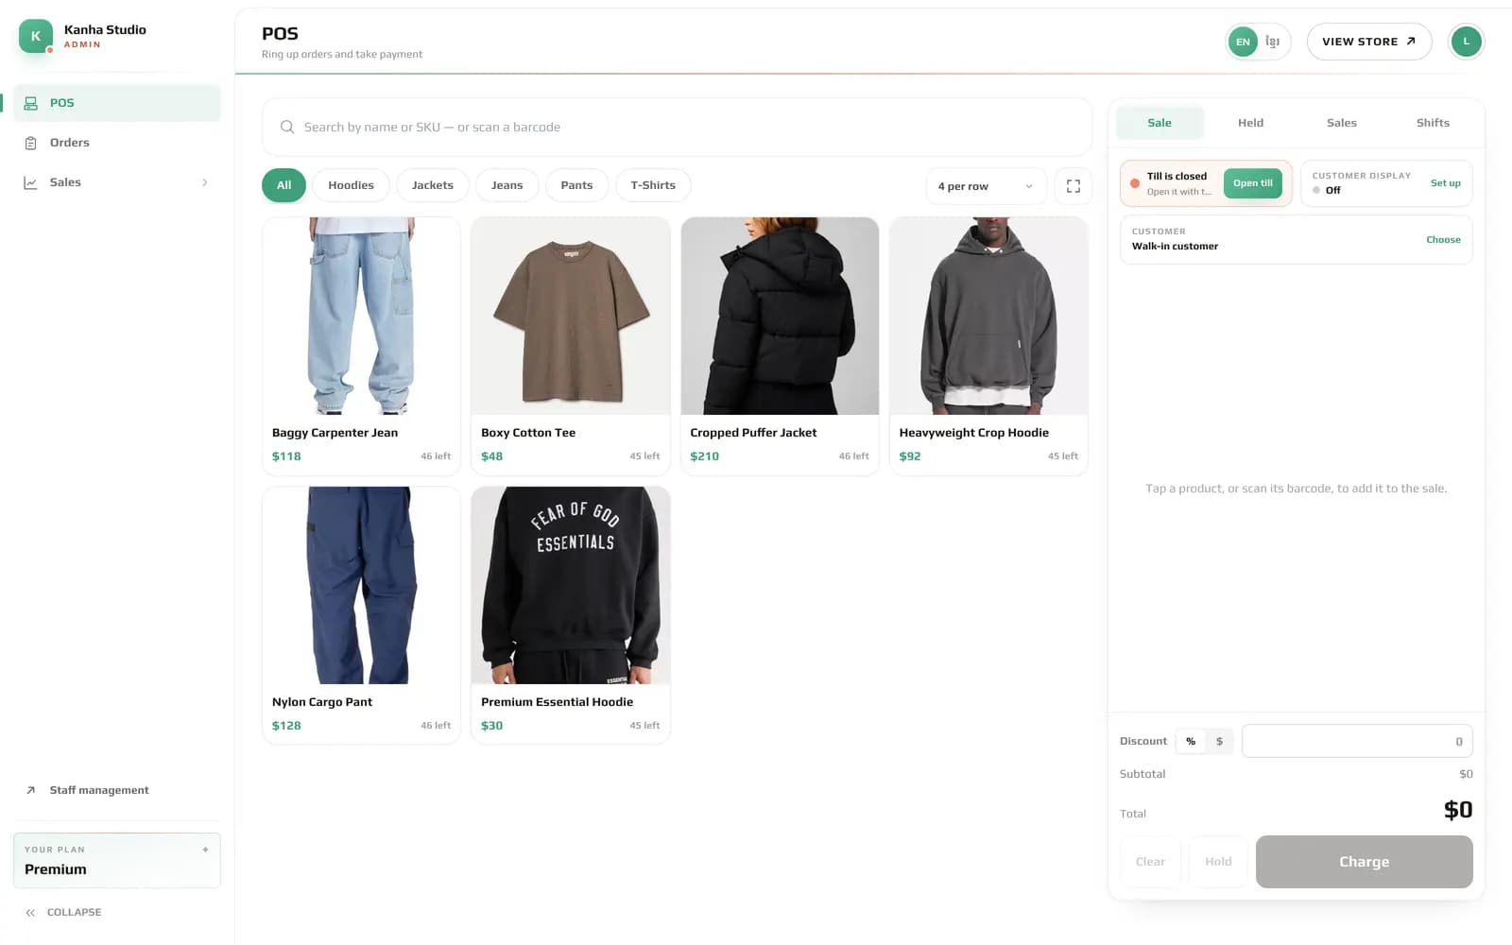The height and width of the screenshot is (945, 1512).
Task: Switch language to EN
Action: click(x=1243, y=42)
